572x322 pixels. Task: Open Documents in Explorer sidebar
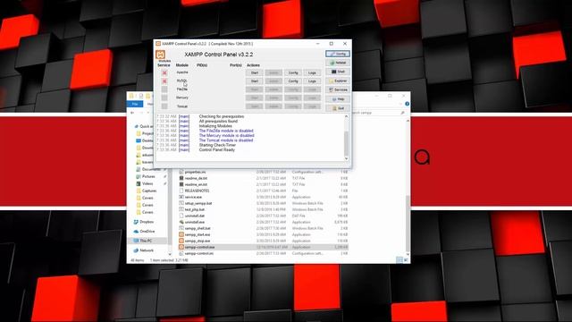pyautogui.click(x=149, y=169)
